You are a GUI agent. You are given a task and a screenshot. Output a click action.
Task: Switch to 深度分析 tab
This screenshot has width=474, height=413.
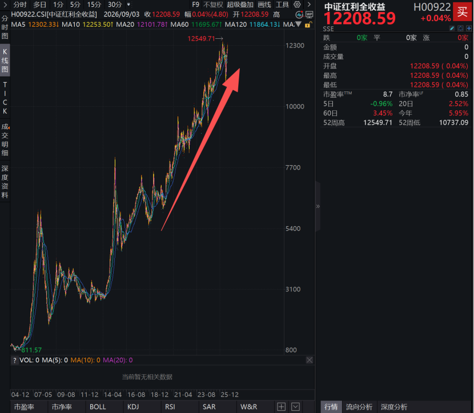(x=394, y=407)
